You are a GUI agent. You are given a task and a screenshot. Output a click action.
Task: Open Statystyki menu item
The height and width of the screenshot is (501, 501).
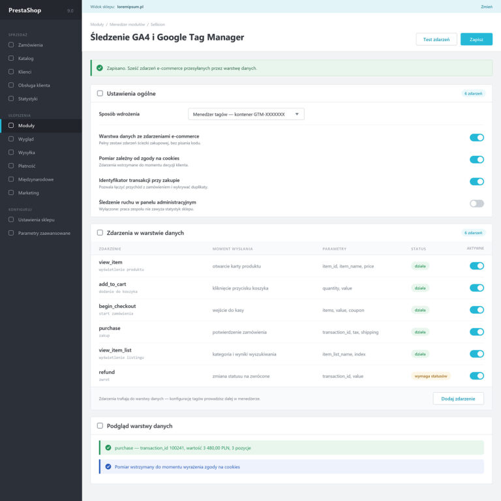[41, 99]
